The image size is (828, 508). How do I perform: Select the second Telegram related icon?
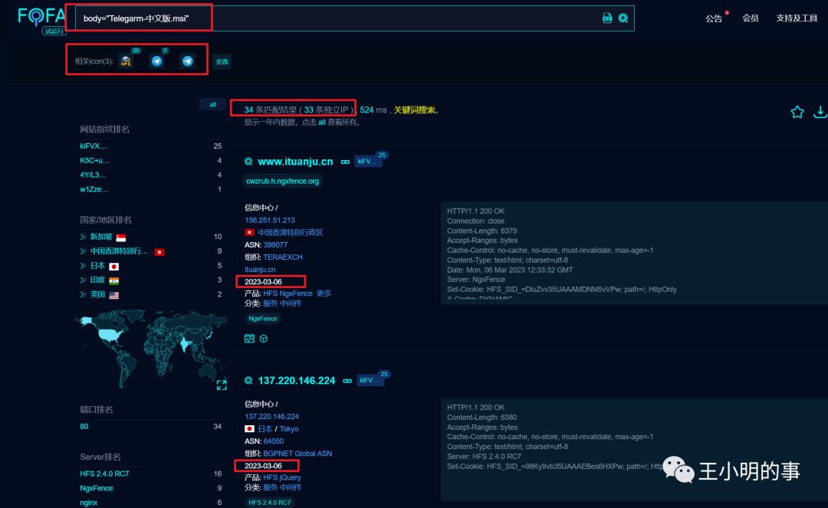pyautogui.click(x=188, y=61)
